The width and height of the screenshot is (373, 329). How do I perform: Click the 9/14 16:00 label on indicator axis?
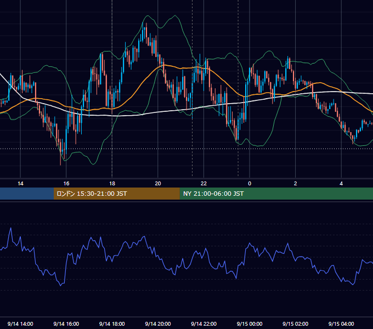(x=66, y=324)
